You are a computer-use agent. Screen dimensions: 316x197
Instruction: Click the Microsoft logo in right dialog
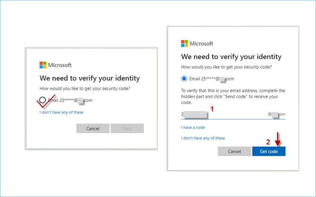point(197,44)
